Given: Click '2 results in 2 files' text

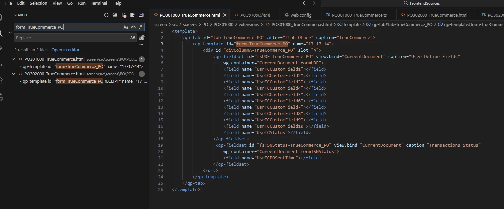Looking at the screenshot, I should [x=31, y=50].
